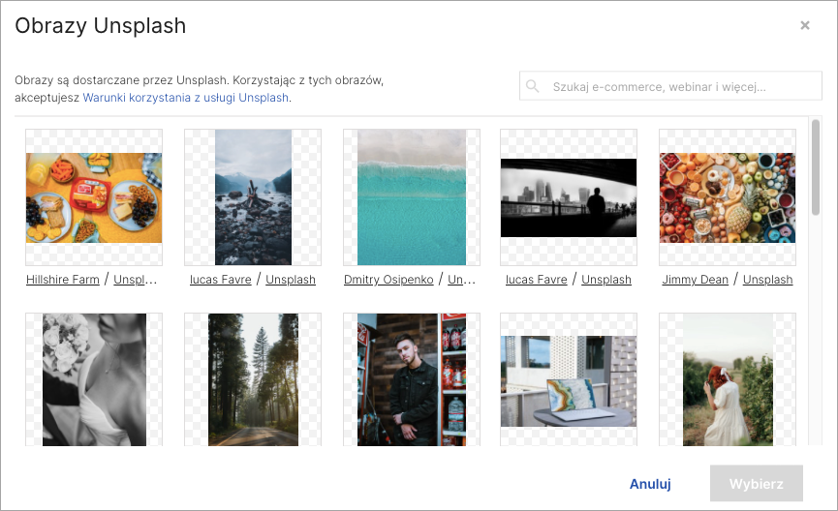Choose the black-and-white bridal bouquet photo
The width and height of the screenshot is (838, 511).
click(x=94, y=379)
